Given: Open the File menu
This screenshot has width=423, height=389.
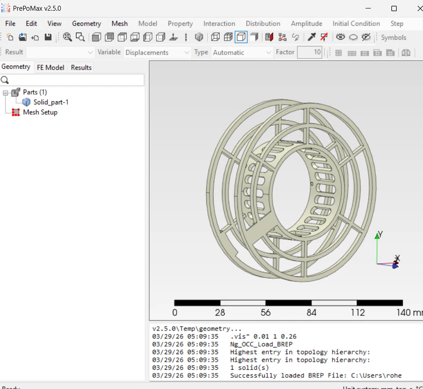Looking at the screenshot, I should coord(10,24).
